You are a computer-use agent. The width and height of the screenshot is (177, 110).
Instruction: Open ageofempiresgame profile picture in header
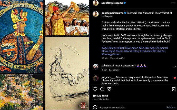[96, 3]
